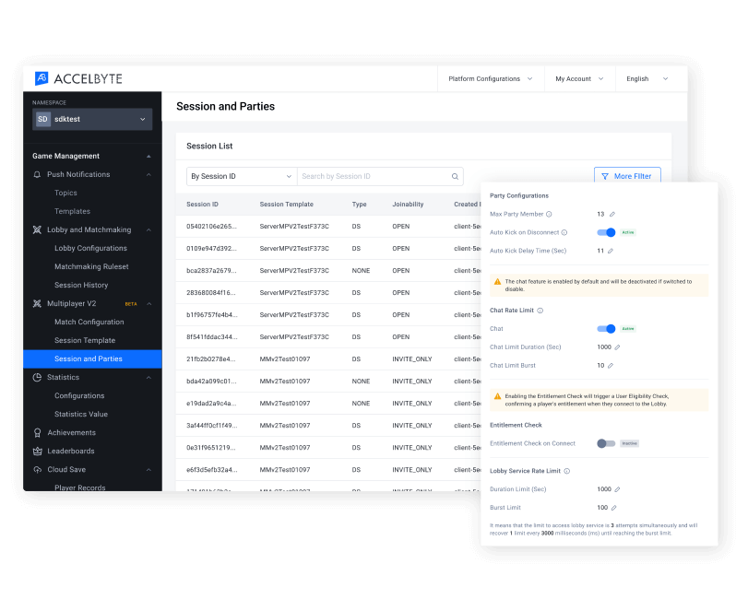This screenshot has height=599, width=748.
Task: Collapse the Game Management section
Action: (148, 157)
